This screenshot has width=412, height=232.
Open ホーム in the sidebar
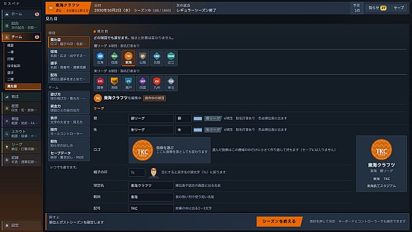click(x=22, y=14)
